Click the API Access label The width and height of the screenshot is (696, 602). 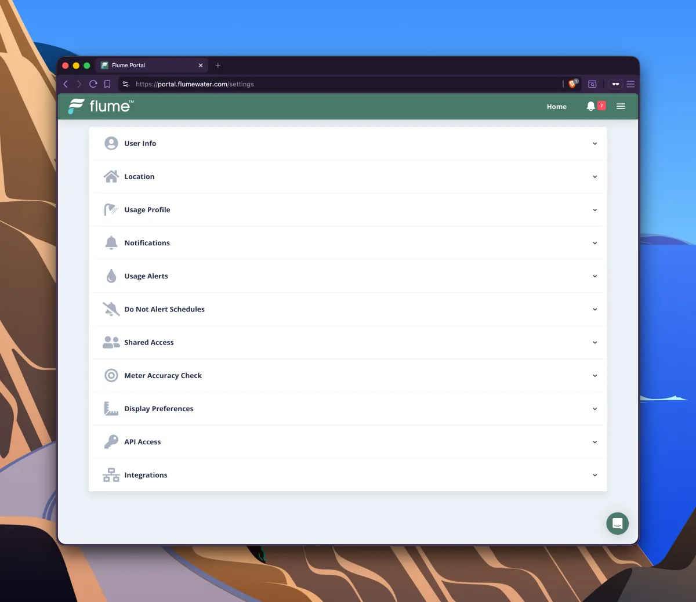pos(143,442)
